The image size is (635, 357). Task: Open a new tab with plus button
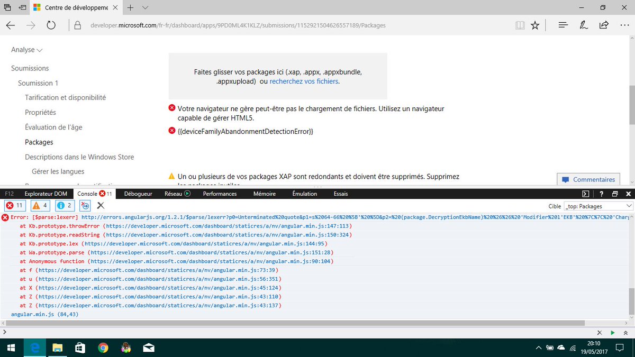coord(130,7)
